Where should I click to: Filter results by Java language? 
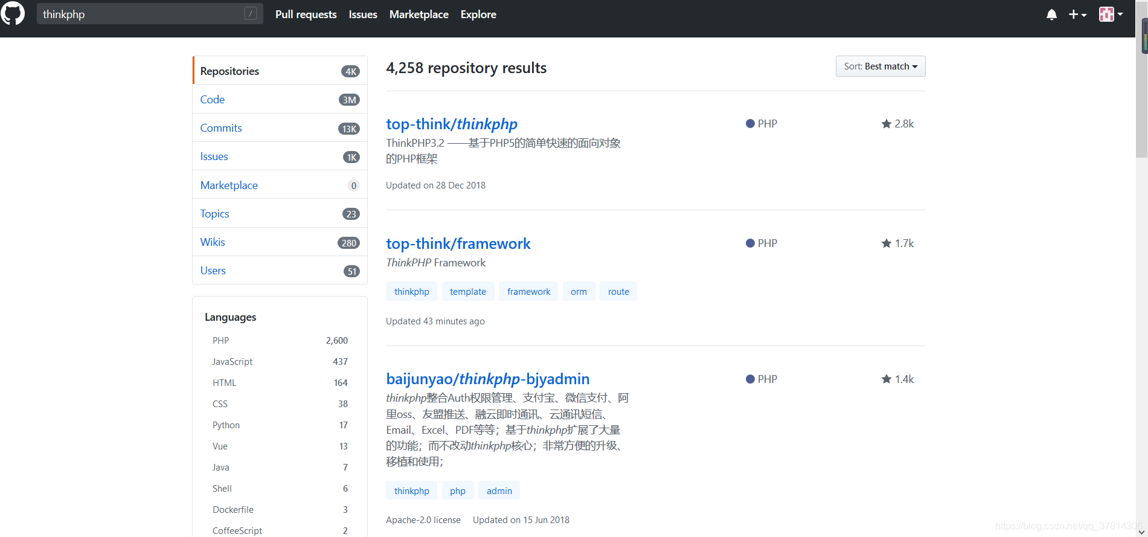pos(280,468)
